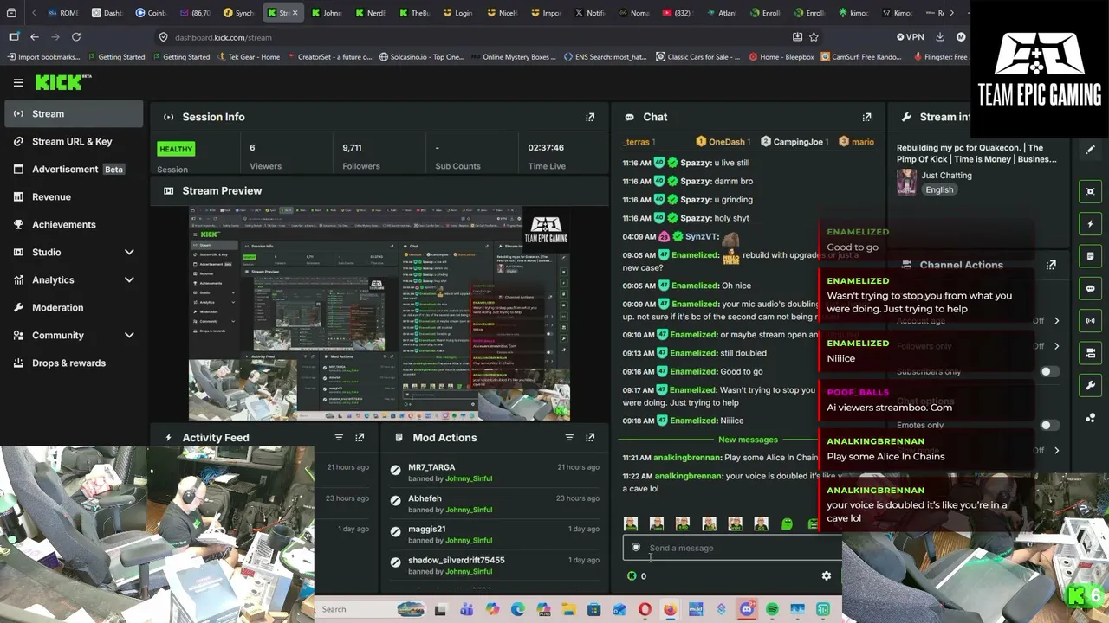This screenshot has width=1109, height=623.
Task: Click the channel actions widget sidebar icon
Action: point(1091,353)
